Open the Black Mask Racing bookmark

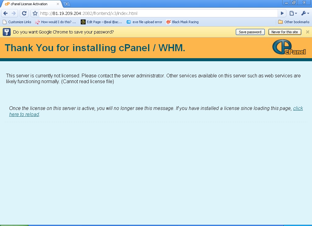(183, 22)
